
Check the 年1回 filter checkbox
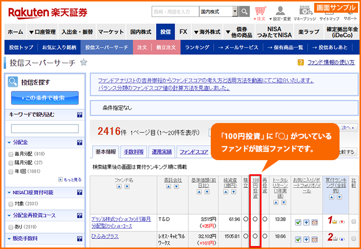click(11, 171)
